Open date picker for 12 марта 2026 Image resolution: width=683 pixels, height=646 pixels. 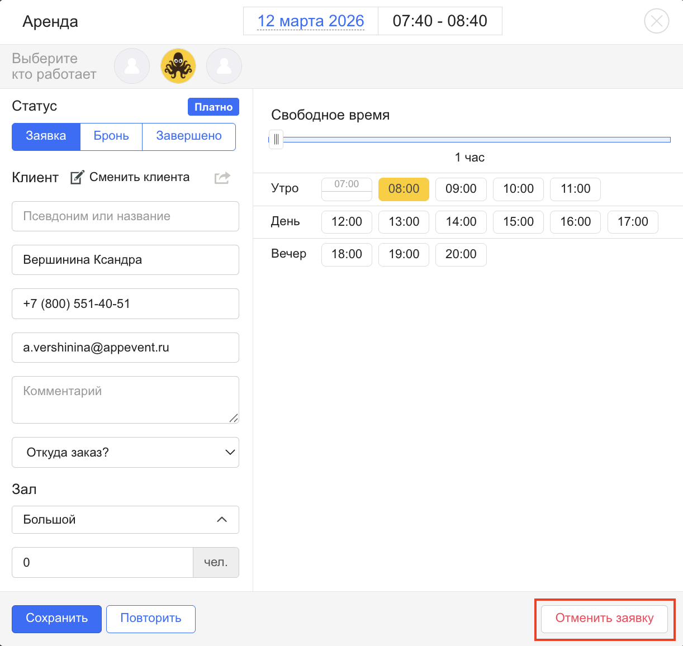coord(311,21)
